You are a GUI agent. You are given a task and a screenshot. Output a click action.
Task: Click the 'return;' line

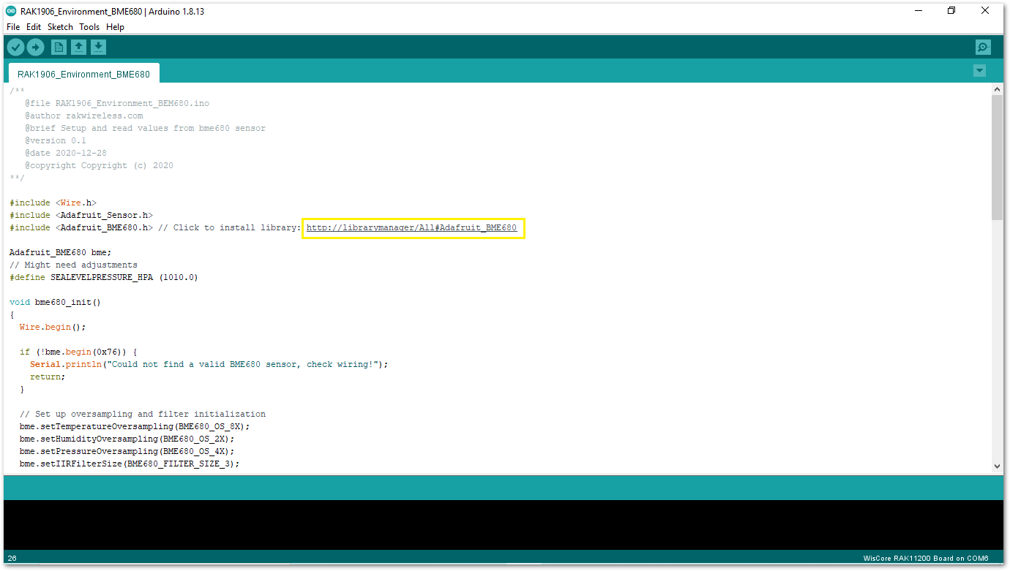[x=48, y=377]
